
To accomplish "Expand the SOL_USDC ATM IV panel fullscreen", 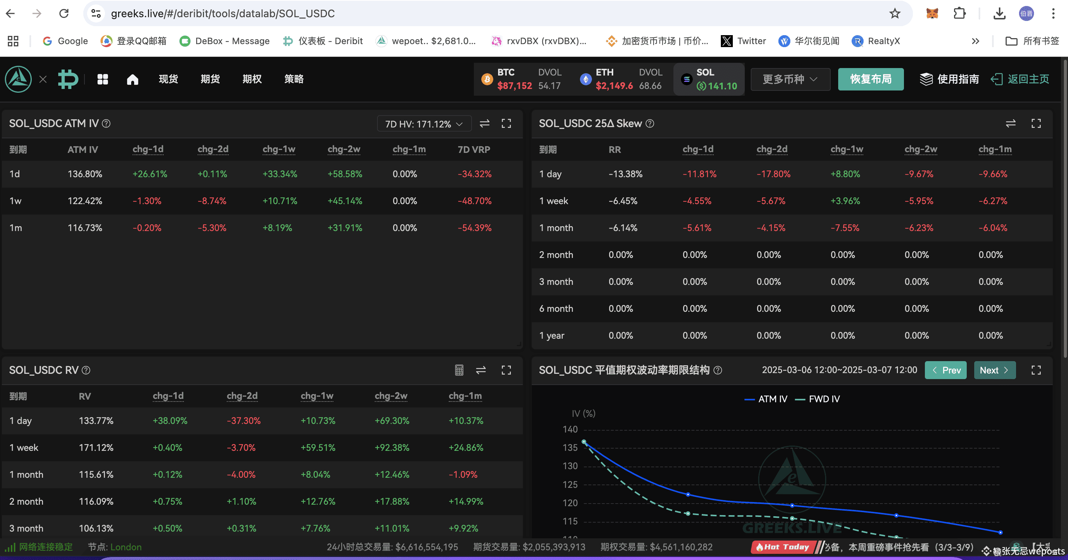I will (506, 123).
